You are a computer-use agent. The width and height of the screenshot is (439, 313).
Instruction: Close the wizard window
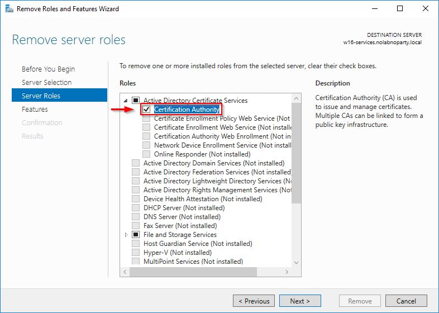(x=425, y=9)
